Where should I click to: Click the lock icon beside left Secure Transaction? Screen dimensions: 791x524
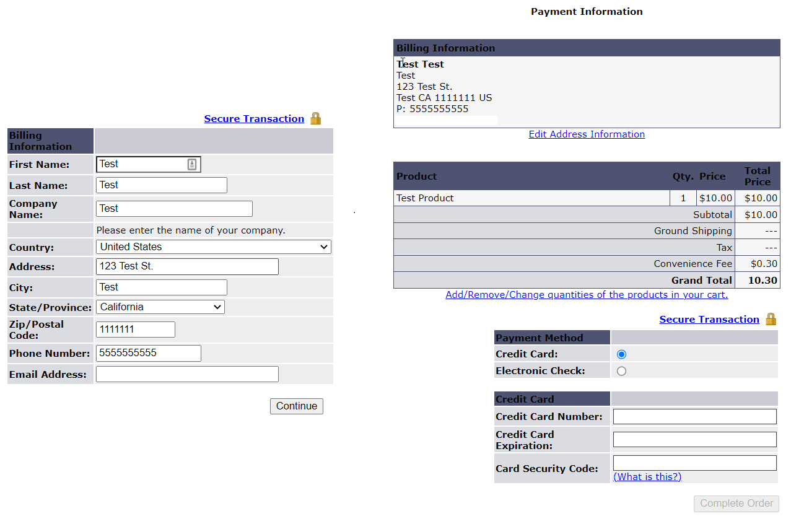tap(315, 118)
